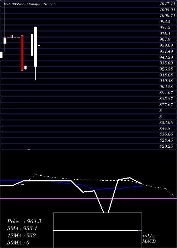Click the 877.67 axis value
The width and height of the screenshot is (177, 248).
[x=166, y=105]
